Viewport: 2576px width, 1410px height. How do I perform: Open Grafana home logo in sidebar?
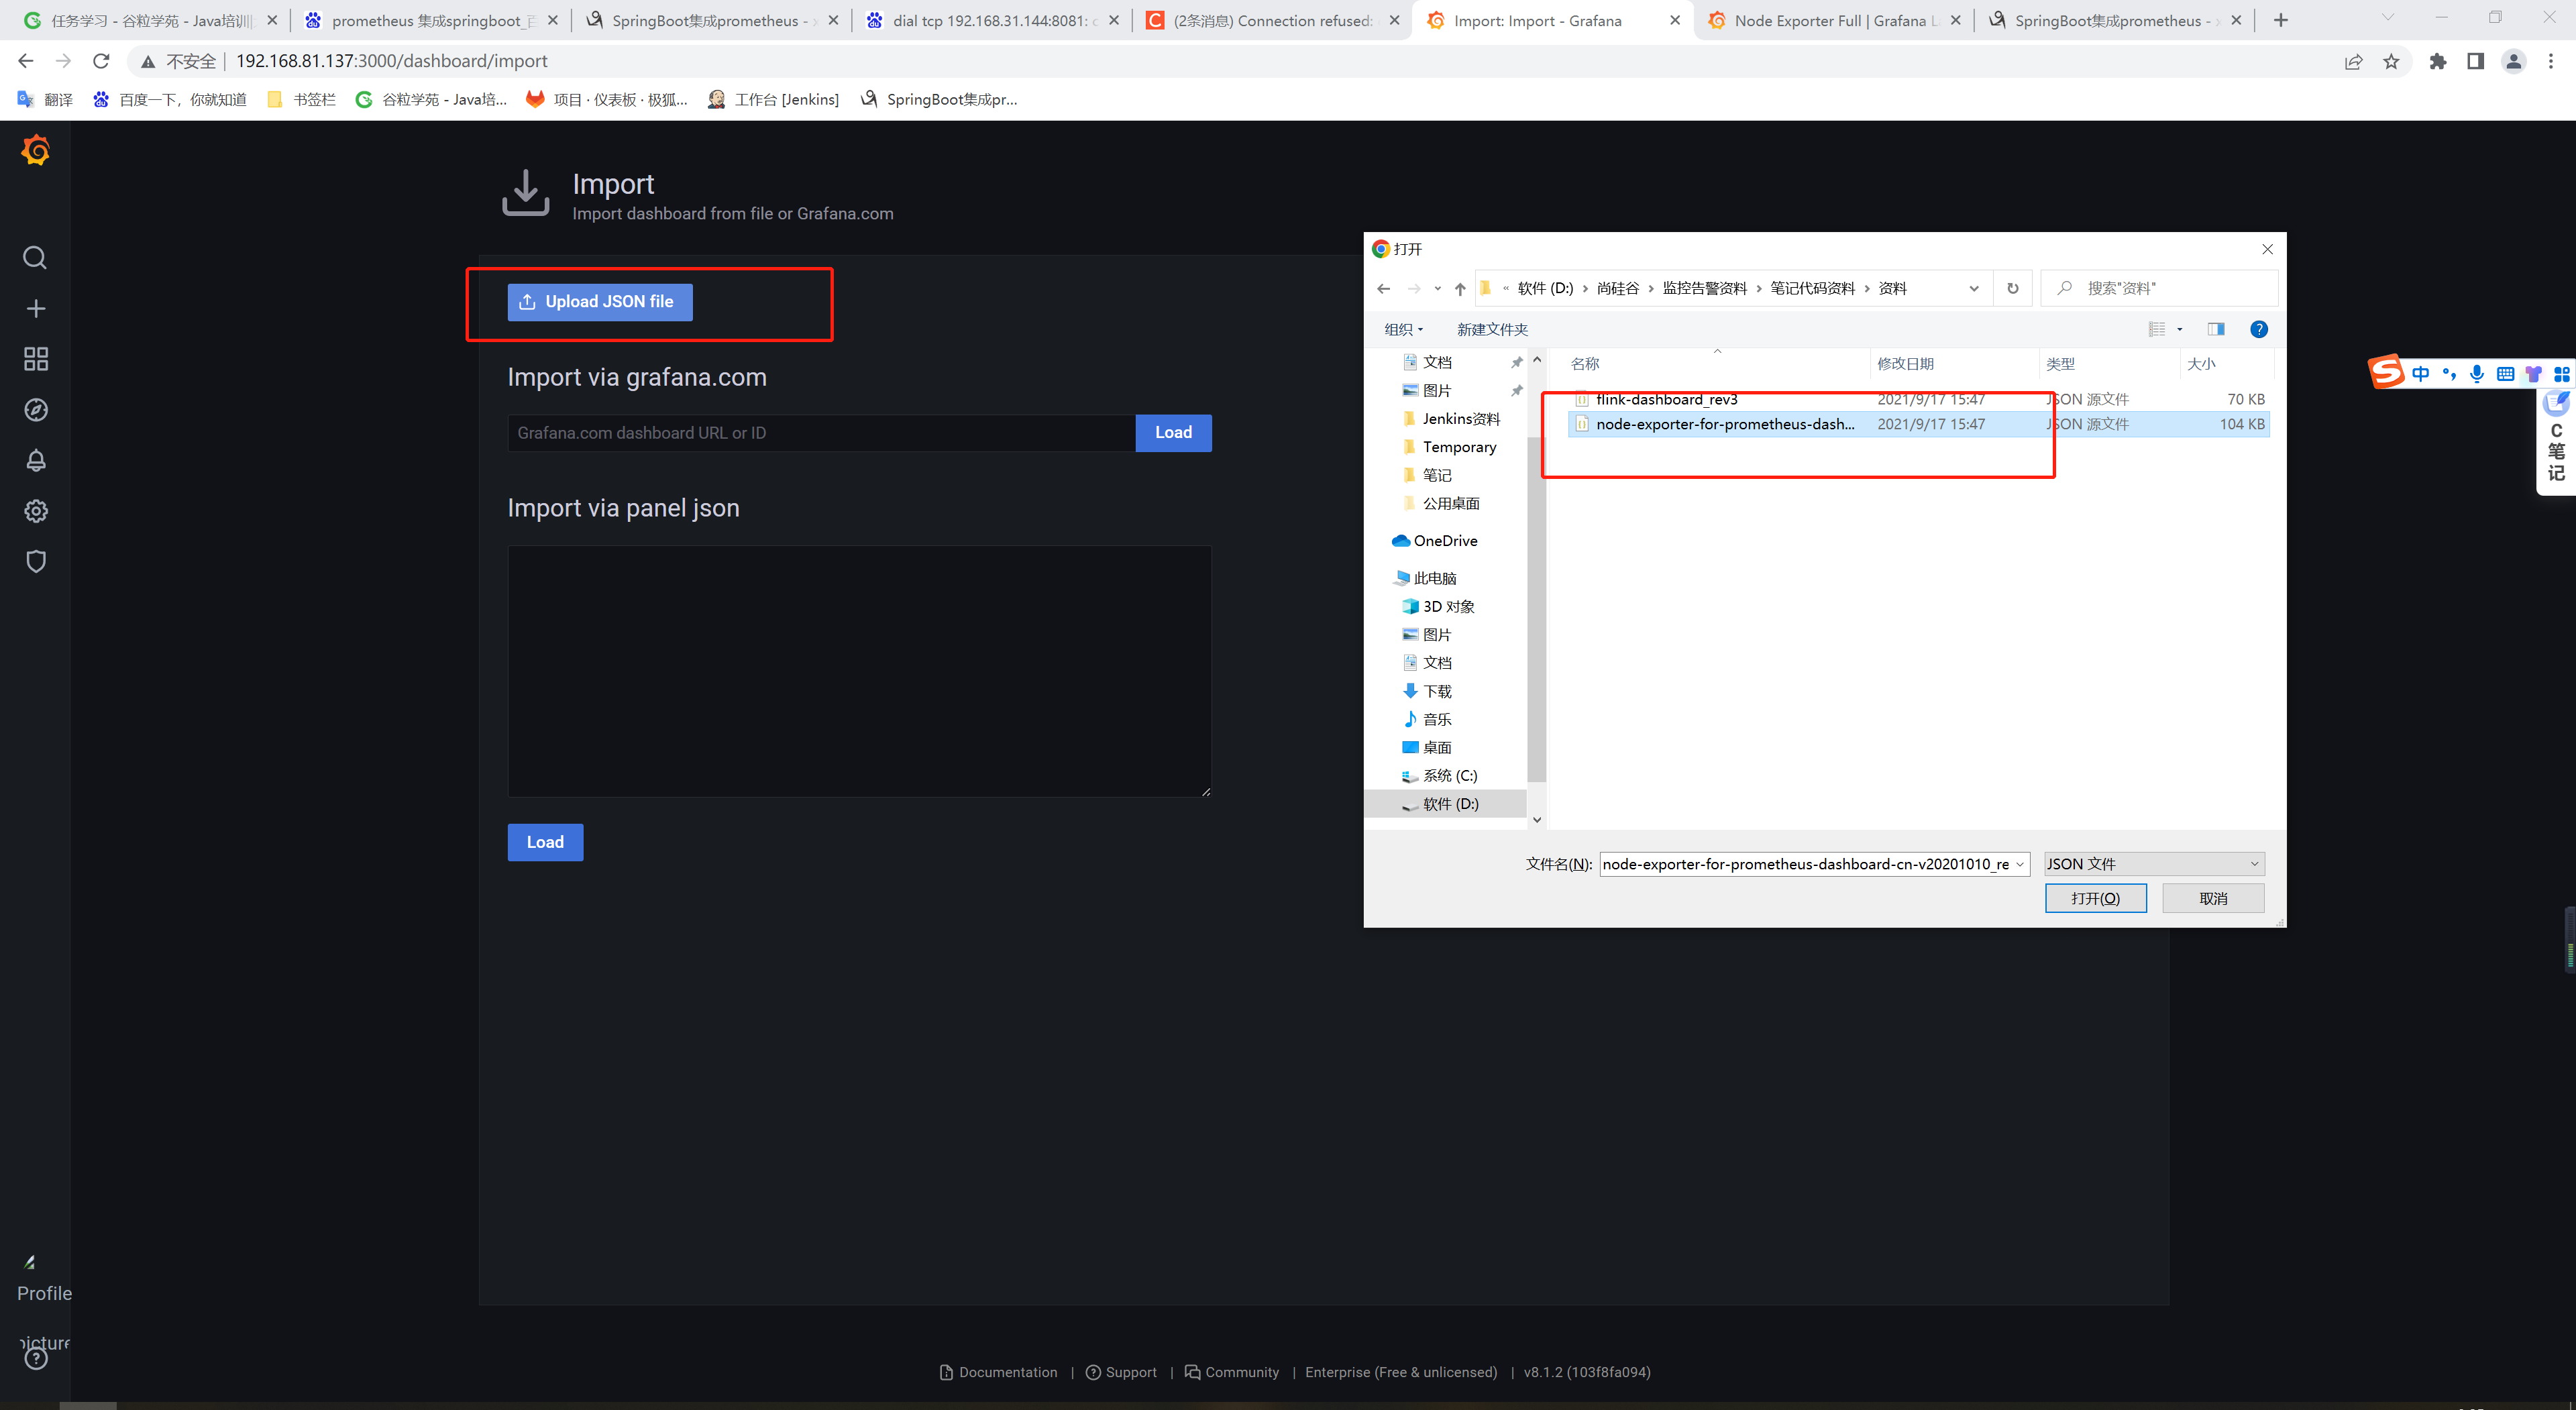point(36,150)
